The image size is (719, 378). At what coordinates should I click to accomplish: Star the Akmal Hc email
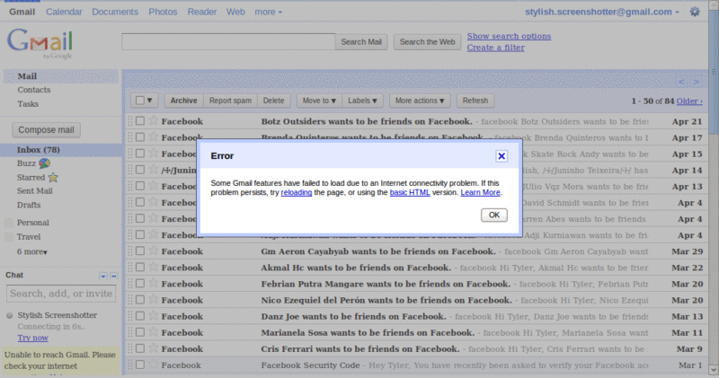[154, 267]
